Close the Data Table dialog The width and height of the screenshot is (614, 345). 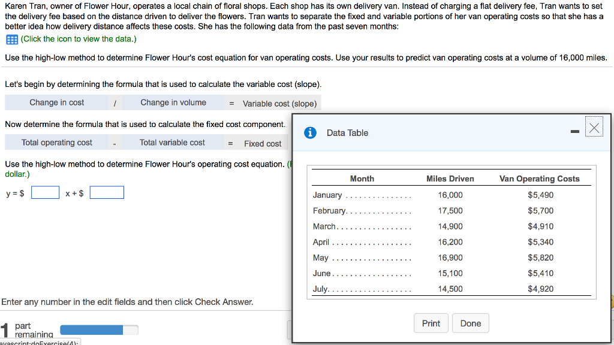point(594,128)
